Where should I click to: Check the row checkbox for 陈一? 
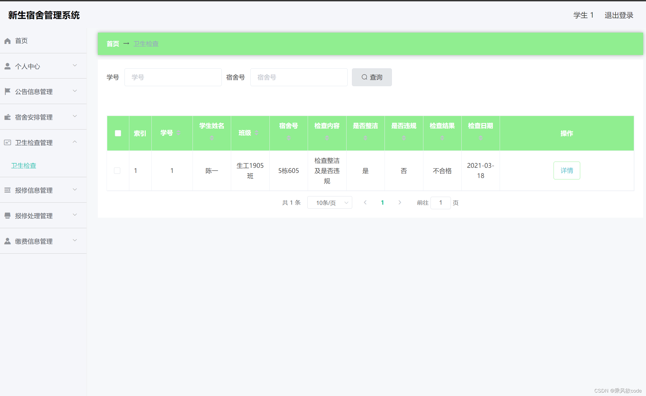click(117, 171)
